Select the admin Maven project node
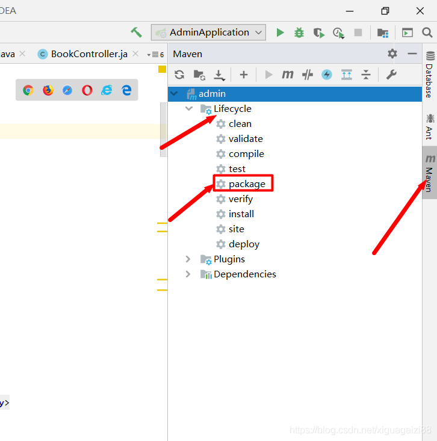Viewport: 437px width, 441px height. [295, 94]
